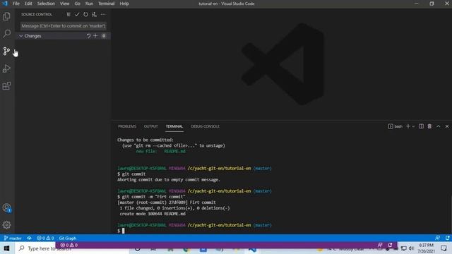Switch to the Problems tab
Screen dimensions: 452x254
point(127,126)
